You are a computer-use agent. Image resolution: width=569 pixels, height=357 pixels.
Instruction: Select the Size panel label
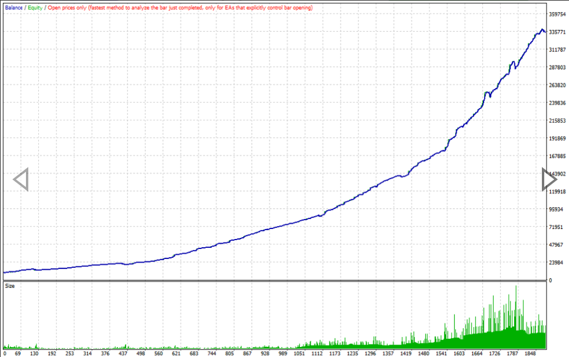pyautogui.click(x=10, y=286)
